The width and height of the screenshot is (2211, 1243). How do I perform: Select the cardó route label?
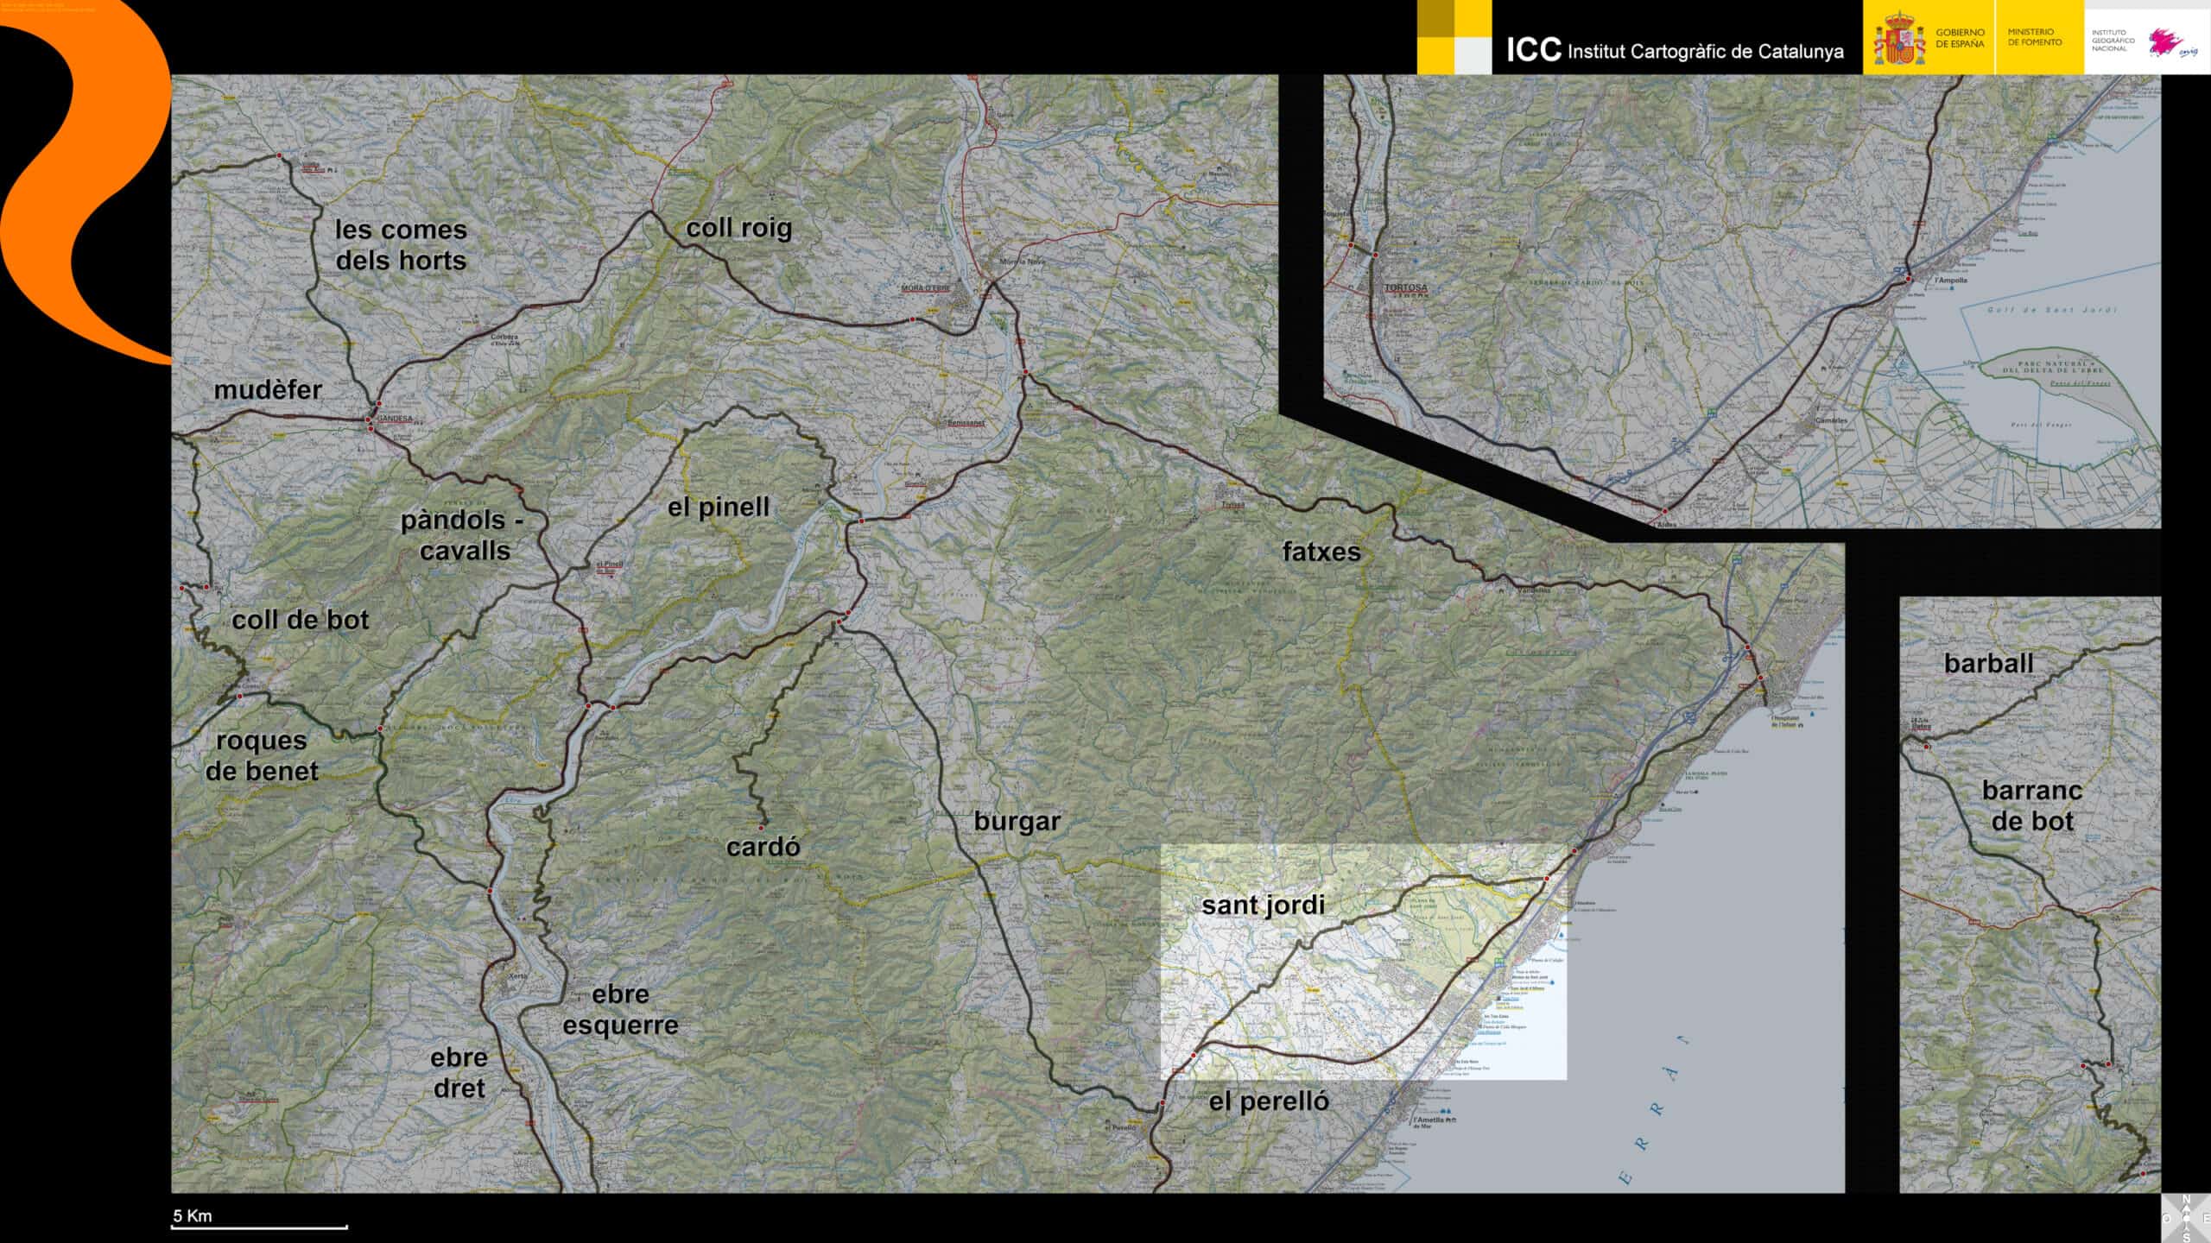click(763, 848)
